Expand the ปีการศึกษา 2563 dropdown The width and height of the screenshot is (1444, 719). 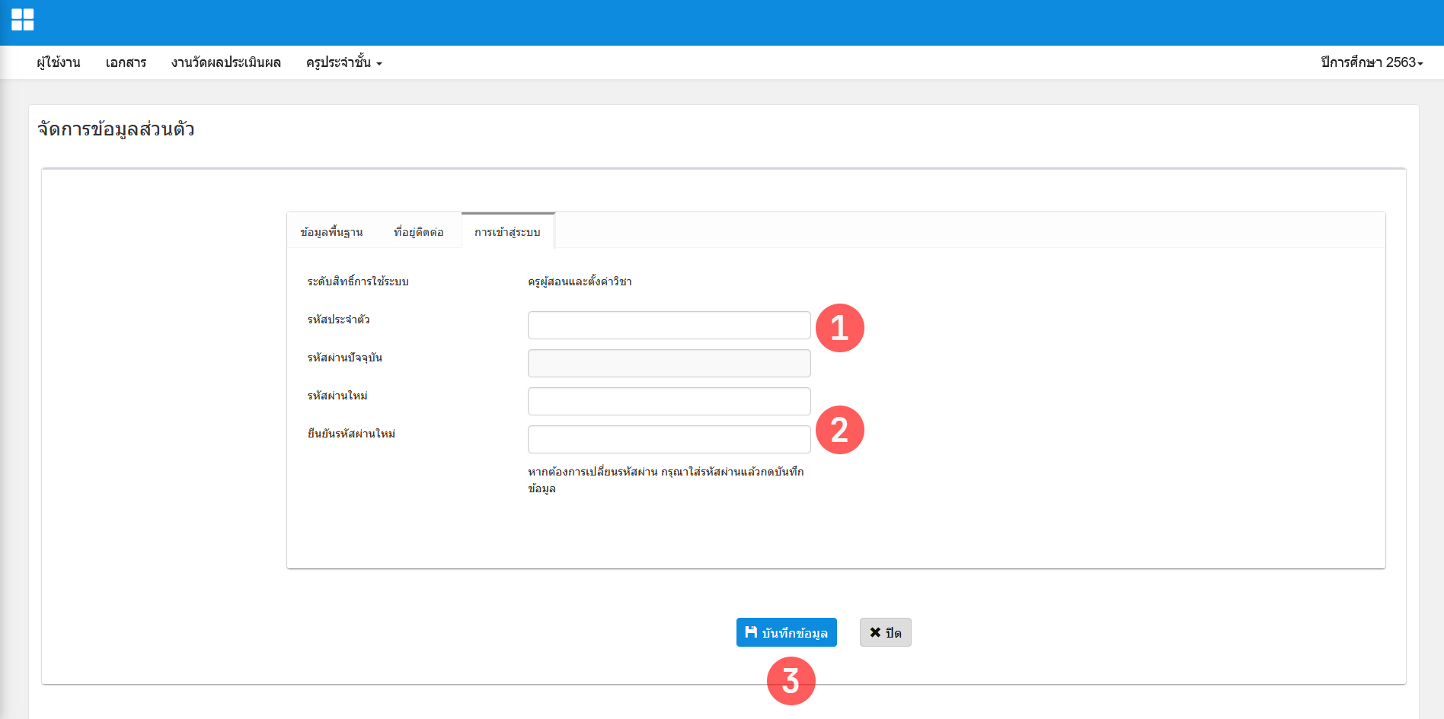pyautogui.click(x=1372, y=62)
